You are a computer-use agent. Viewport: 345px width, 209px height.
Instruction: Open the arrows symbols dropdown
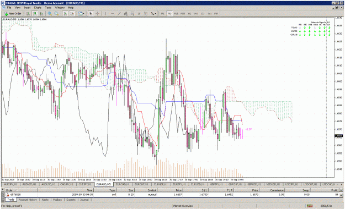[x=153, y=14]
